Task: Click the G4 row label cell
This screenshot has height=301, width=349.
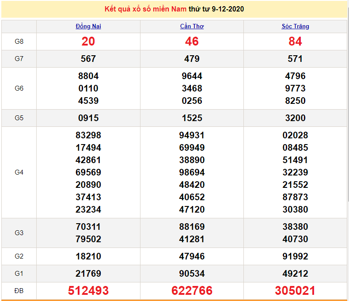Action: tap(19, 172)
